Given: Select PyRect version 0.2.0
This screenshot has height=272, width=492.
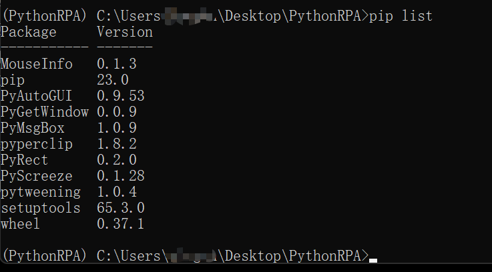Looking at the screenshot, I should tap(117, 160).
